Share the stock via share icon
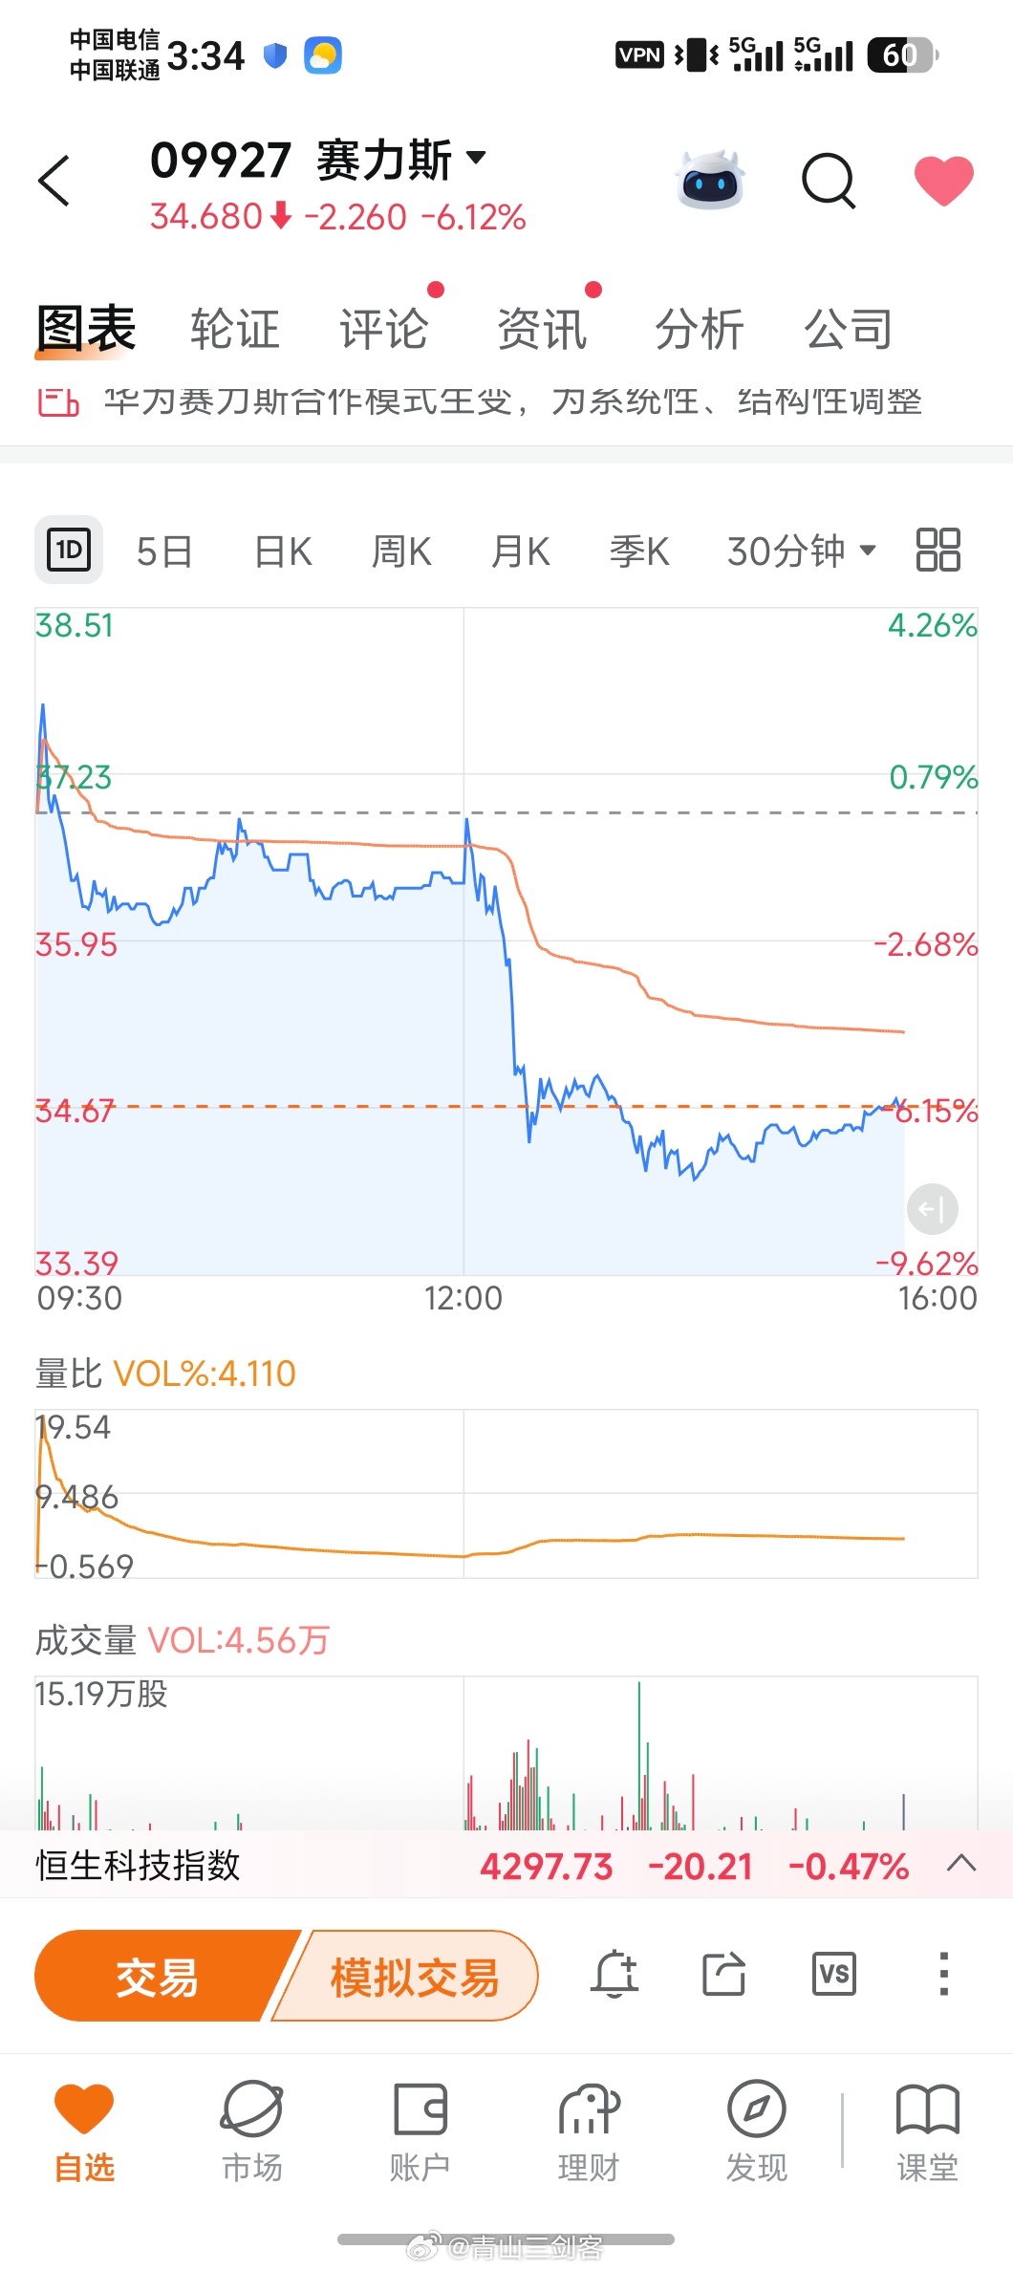Screen dimensions: 1013x2271 click(723, 1974)
